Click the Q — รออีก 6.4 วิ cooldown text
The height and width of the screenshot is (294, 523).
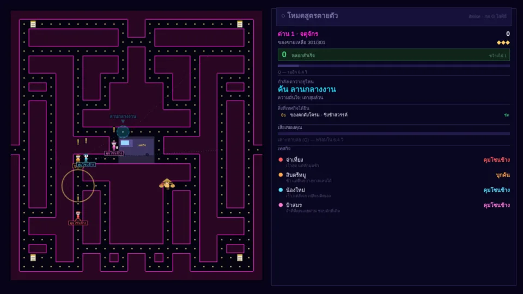[293, 72]
